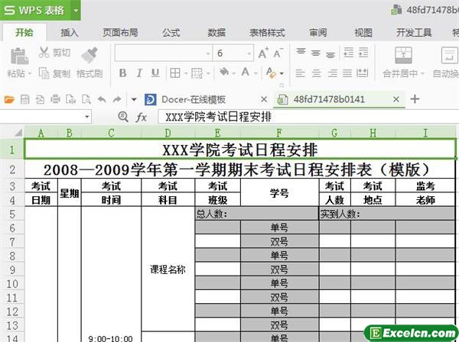Click the new tab plus button

[x=415, y=99]
